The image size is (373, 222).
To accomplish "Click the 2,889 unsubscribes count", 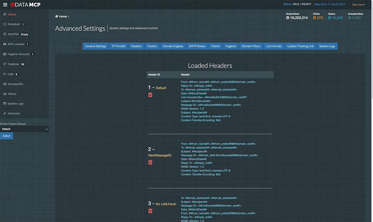I will pos(356,18).
